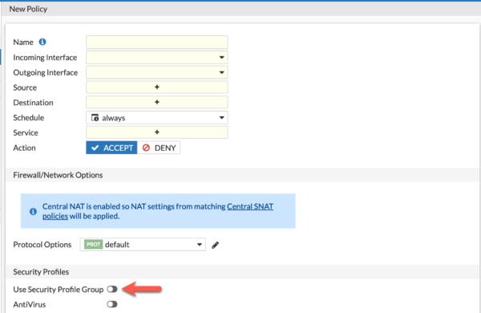The image size is (481, 313).
Task: Turn on the AntiVirus toggle
Action: [112, 304]
